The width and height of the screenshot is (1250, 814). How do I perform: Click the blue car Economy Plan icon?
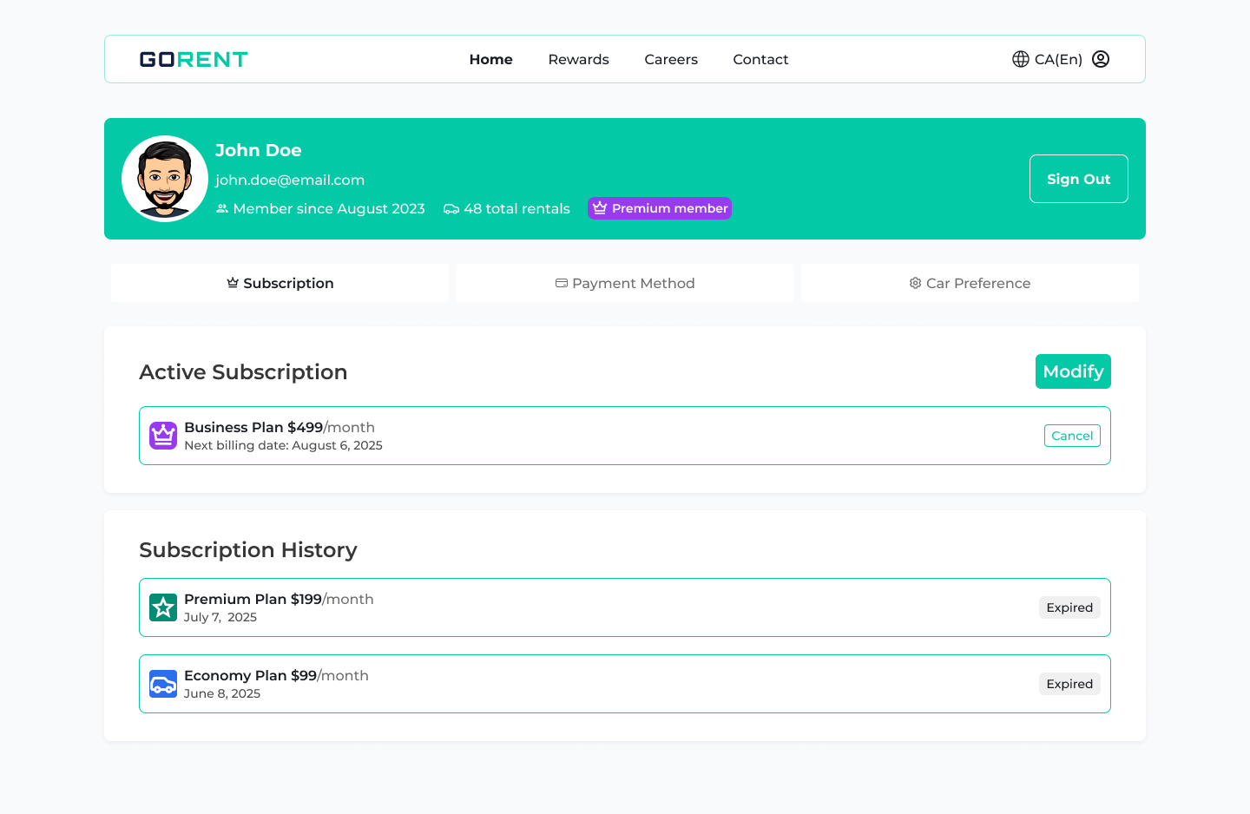(163, 684)
